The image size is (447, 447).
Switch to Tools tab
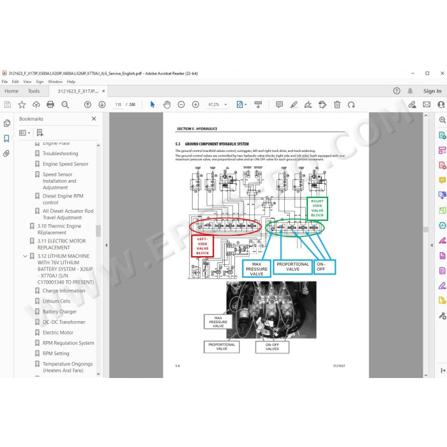tap(34, 91)
